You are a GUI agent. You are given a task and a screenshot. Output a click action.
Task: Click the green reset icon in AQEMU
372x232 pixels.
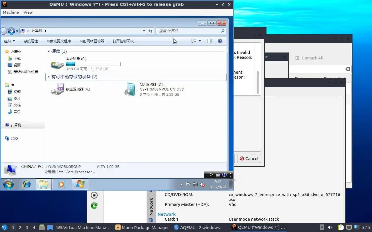pos(94,206)
